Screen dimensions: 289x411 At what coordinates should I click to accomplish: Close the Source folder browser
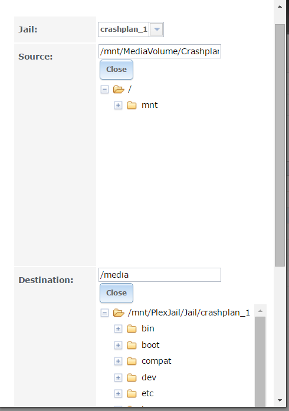coord(116,70)
